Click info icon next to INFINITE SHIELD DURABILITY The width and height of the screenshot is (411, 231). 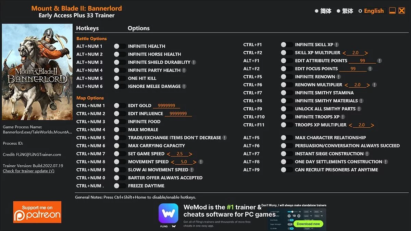click(x=195, y=62)
